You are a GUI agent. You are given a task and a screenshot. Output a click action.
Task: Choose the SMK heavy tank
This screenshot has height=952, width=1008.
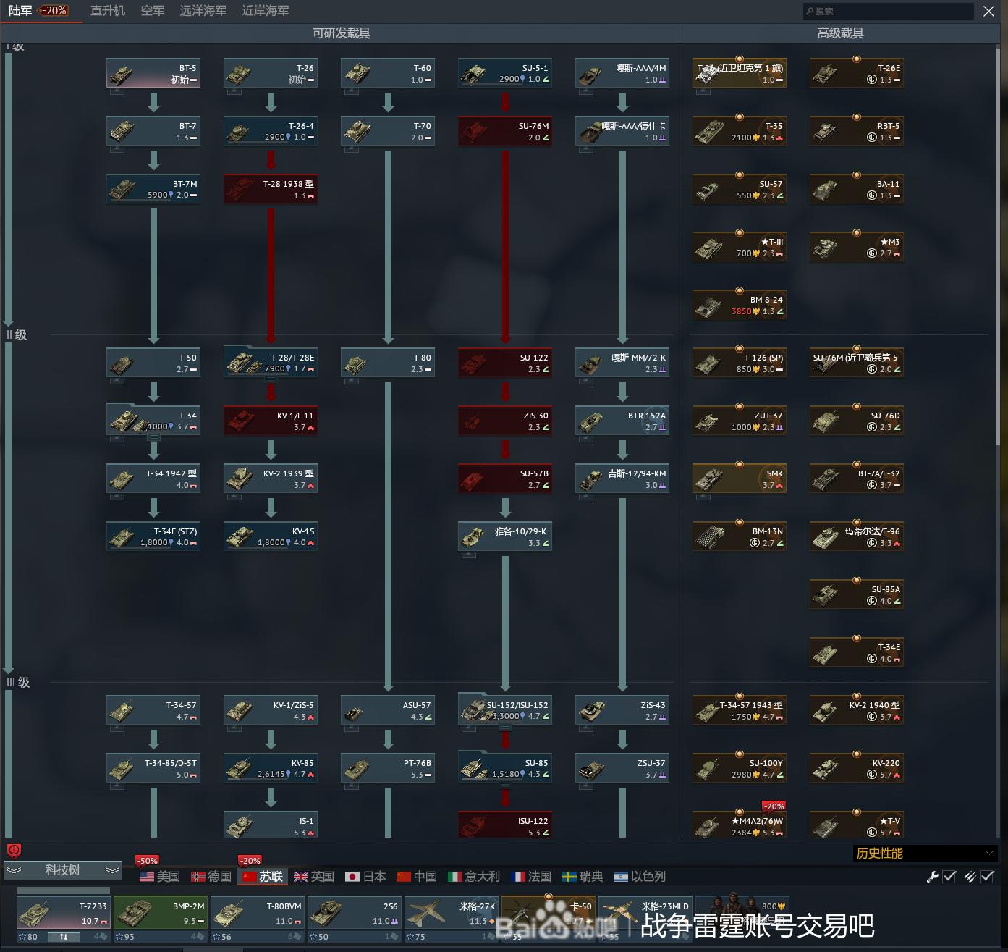[x=740, y=479]
